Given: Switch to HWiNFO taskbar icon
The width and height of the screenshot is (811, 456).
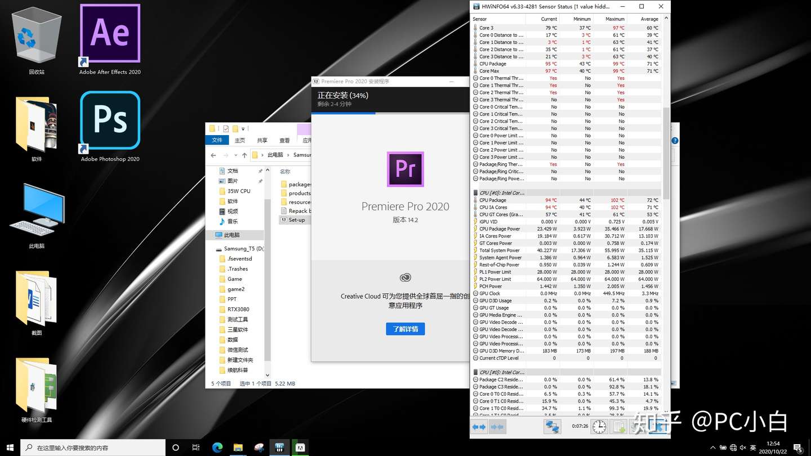Looking at the screenshot, I should 279,448.
